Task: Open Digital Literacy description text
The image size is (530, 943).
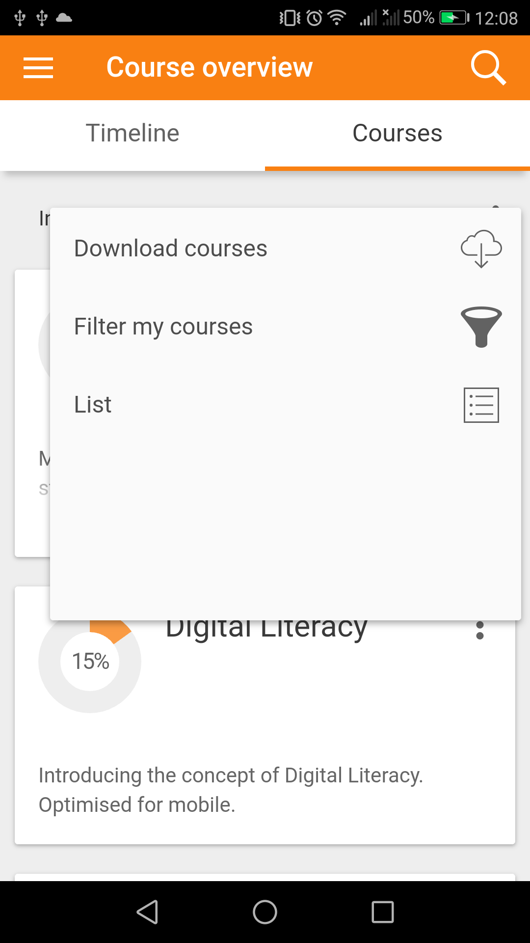Action: 231,790
